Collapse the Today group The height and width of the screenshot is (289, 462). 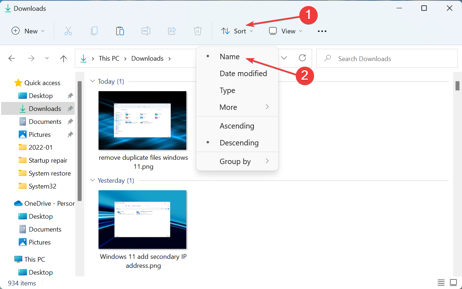[93, 81]
